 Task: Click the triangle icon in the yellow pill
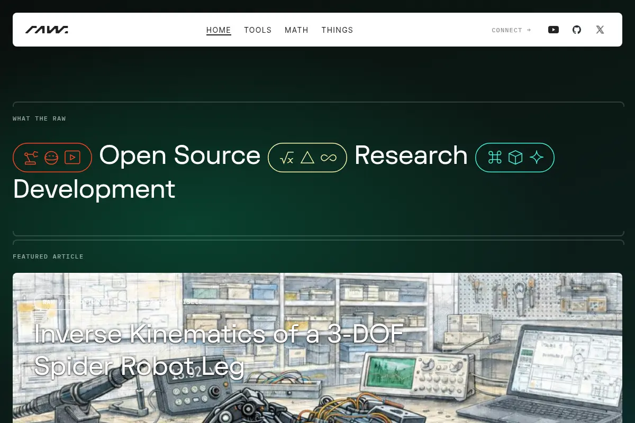point(307,158)
